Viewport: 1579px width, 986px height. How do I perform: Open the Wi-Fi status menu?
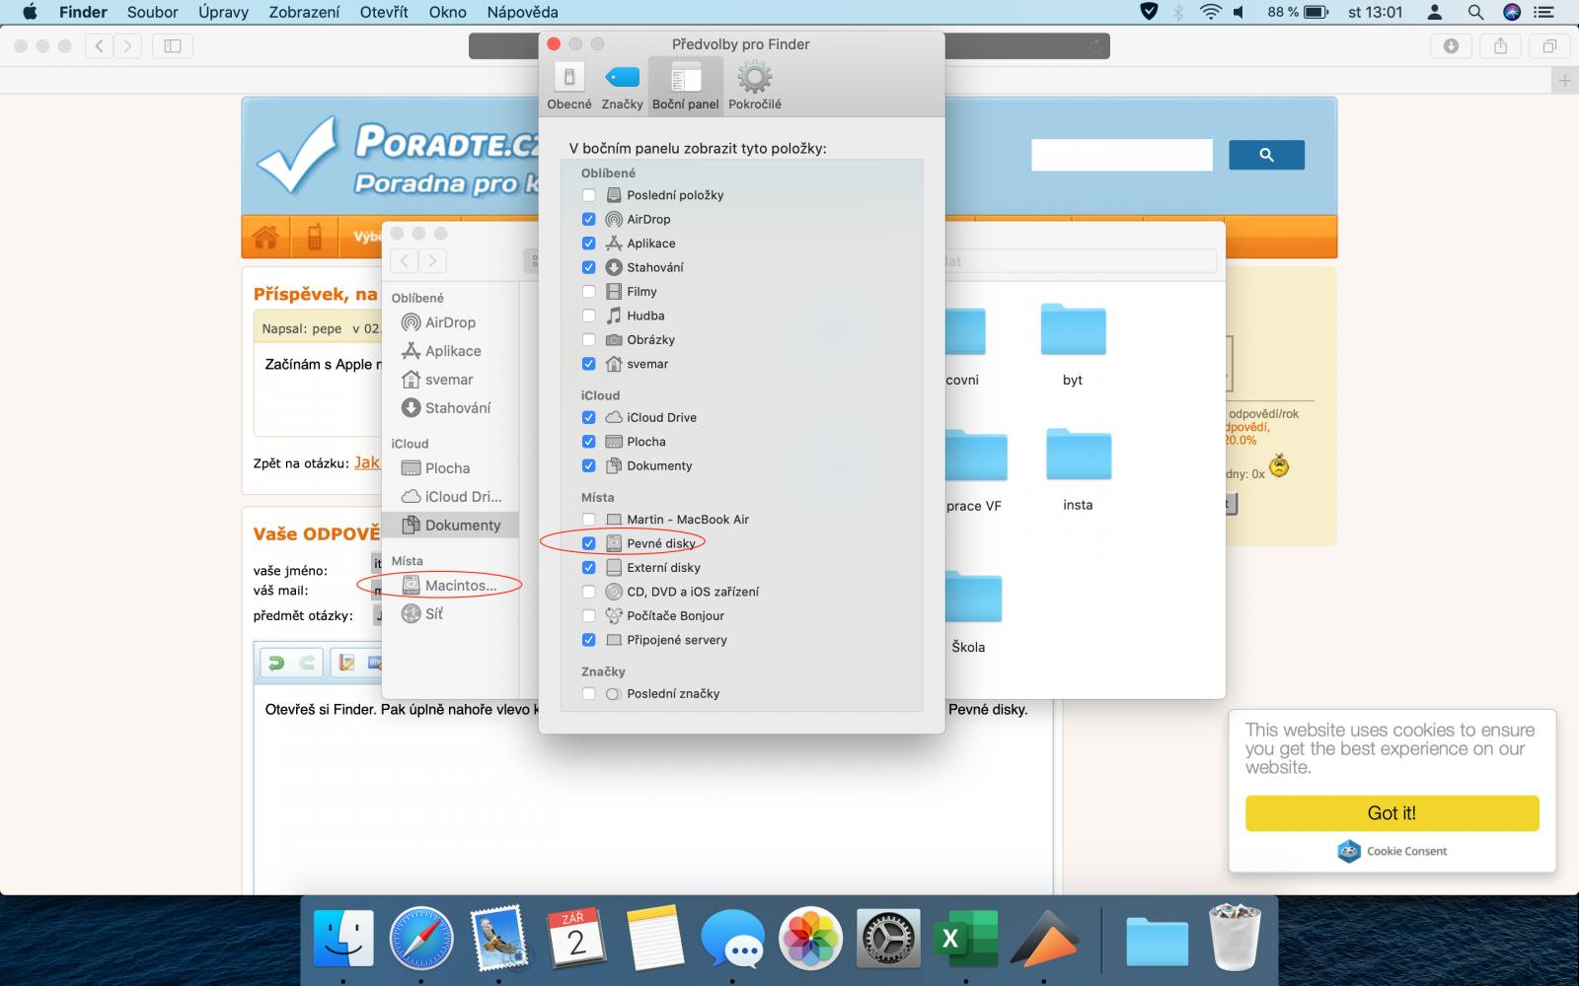click(x=1210, y=12)
